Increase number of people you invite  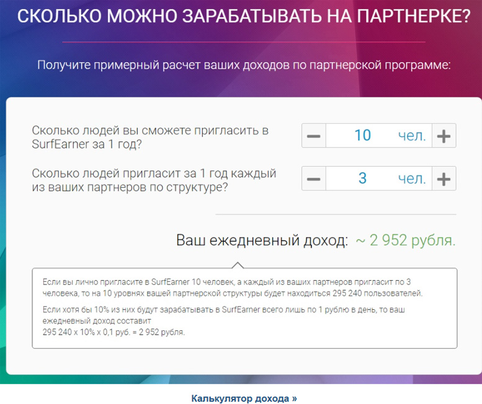click(x=444, y=136)
